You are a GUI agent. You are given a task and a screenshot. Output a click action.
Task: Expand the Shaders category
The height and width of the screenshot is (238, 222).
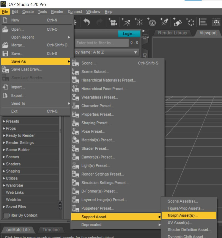tap(4, 164)
